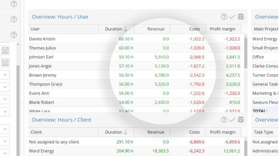The image size is (279, 156).
Task: Click Profit margin header in Hours / Client
Action: coord(223,132)
